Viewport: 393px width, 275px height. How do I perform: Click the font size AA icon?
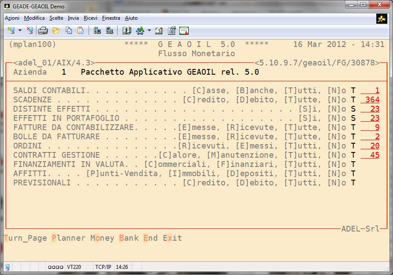coord(140,31)
